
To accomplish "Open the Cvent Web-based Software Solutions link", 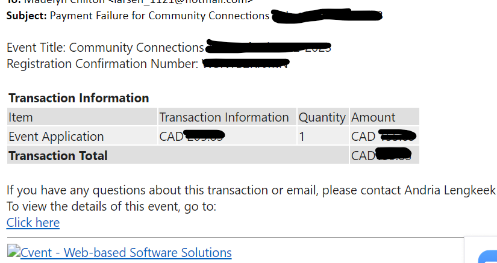I will point(126,253).
